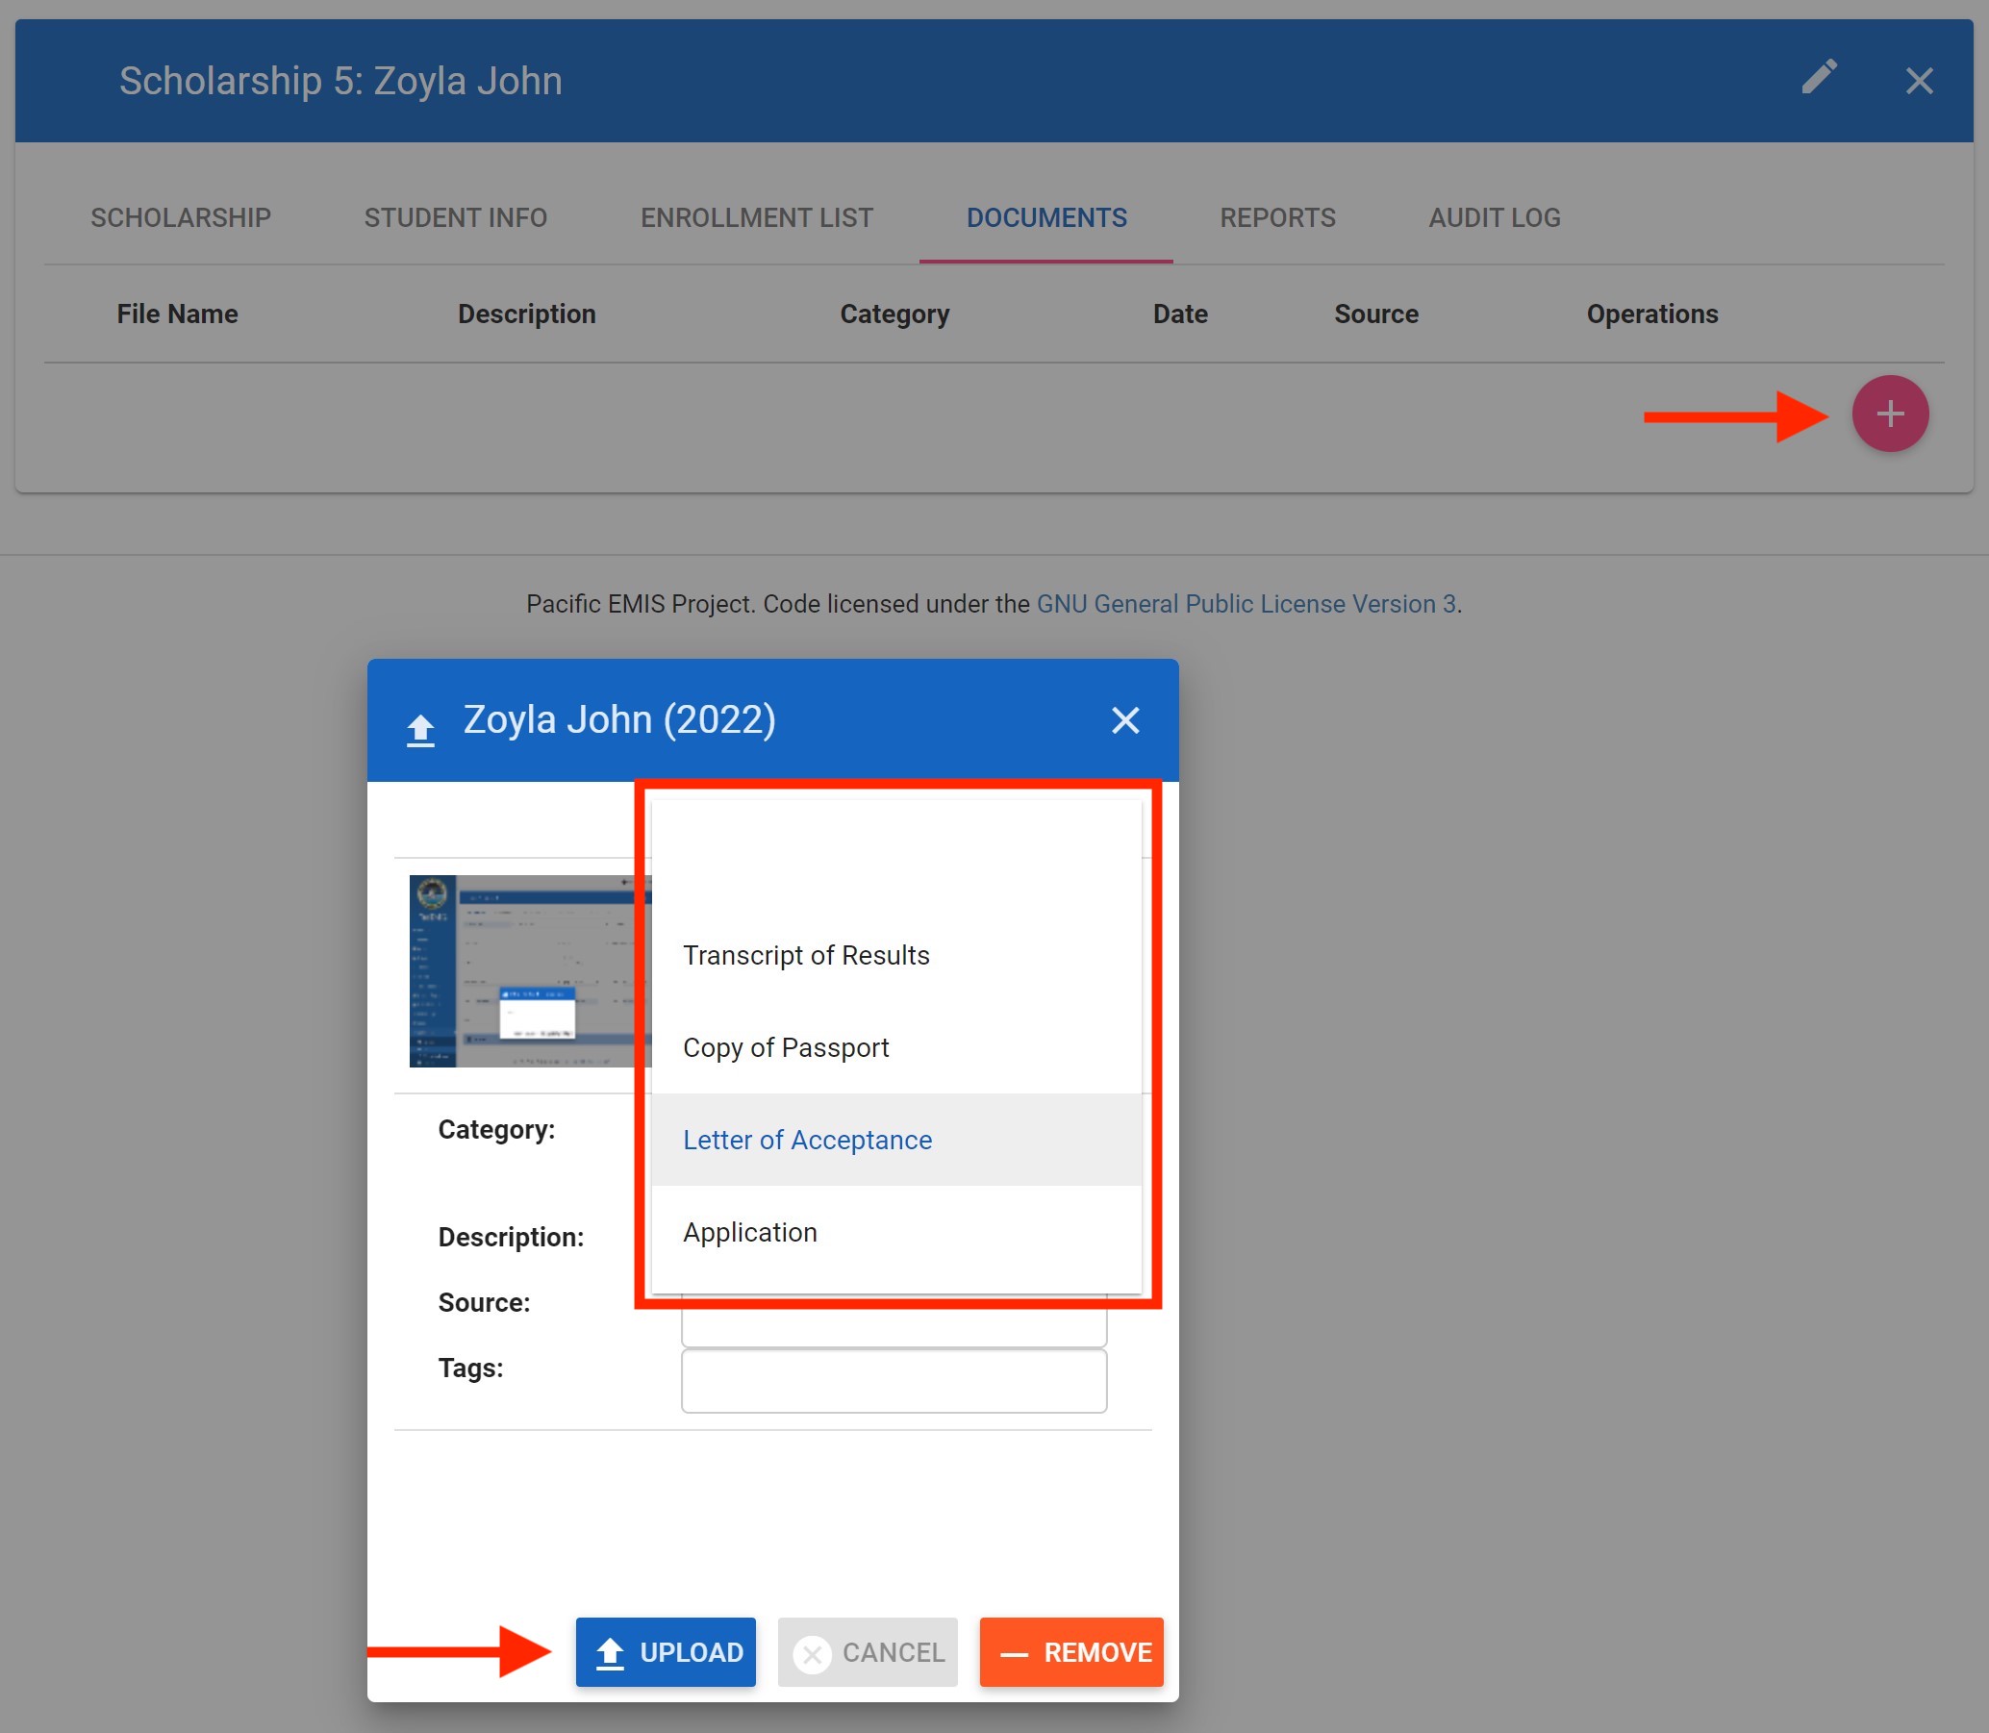Open the Student Info tab
The image size is (1989, 1733).
pyautogui.click(x=456, y=217)
